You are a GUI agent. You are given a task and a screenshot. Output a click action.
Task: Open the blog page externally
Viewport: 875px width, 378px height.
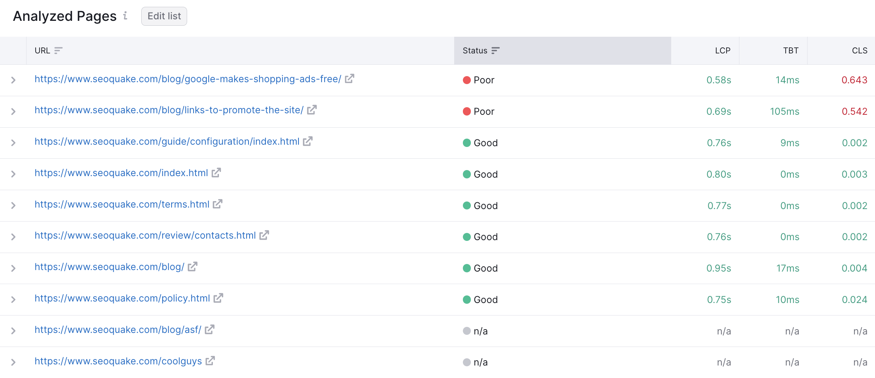click(193, 267)
